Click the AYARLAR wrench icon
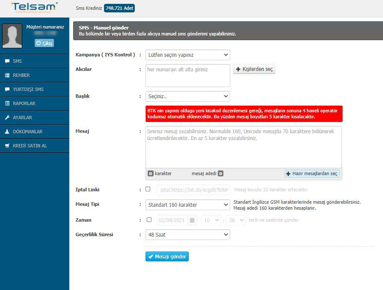The image size is (383, 290). click(x=7, y=117)
